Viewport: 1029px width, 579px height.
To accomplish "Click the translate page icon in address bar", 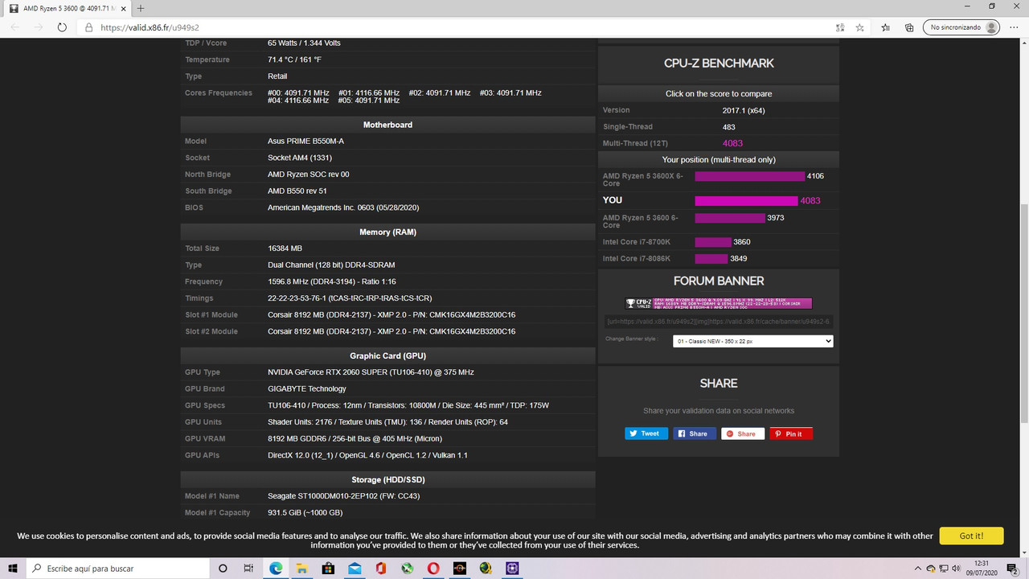I will click(x=840, y=27).
